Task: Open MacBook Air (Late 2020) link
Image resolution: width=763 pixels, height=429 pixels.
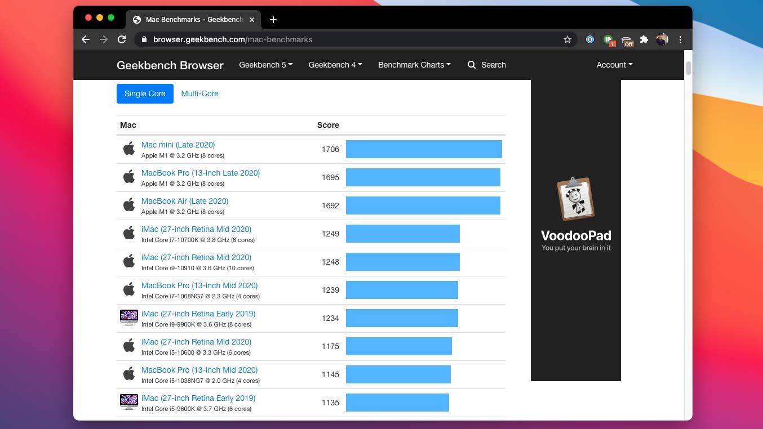Action: pos(185,201)
